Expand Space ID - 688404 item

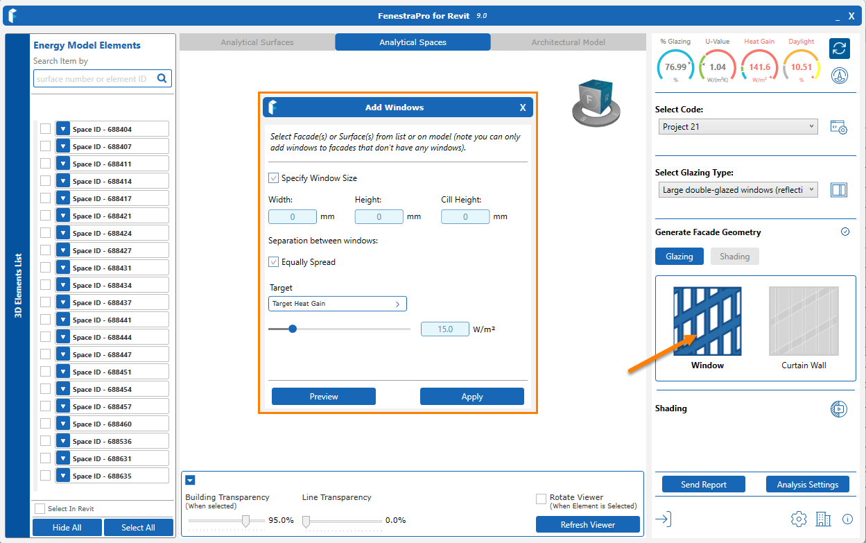[63, 129]
